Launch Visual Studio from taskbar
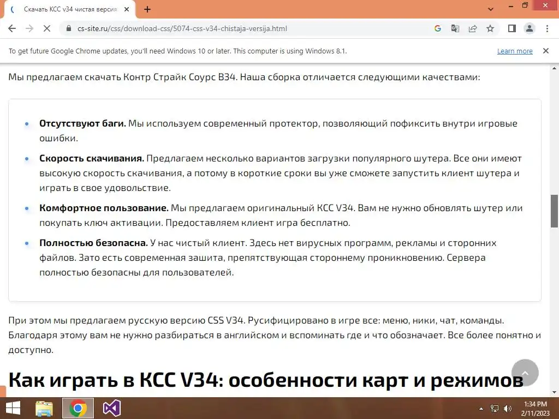Image resolution: width=559 pixels, height=419 pixels. [111, 408]
